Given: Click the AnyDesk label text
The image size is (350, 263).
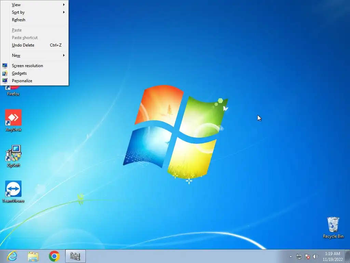Looking at the screenshot, I should 13,129.
